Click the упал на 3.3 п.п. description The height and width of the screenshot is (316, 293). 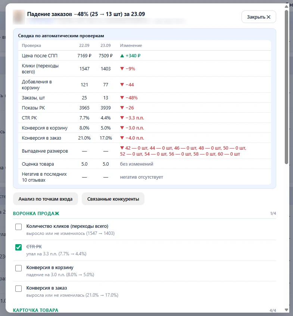(x=56, y=254)
